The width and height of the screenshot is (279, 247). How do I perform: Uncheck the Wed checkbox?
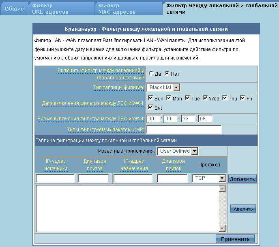pos(205,98)
